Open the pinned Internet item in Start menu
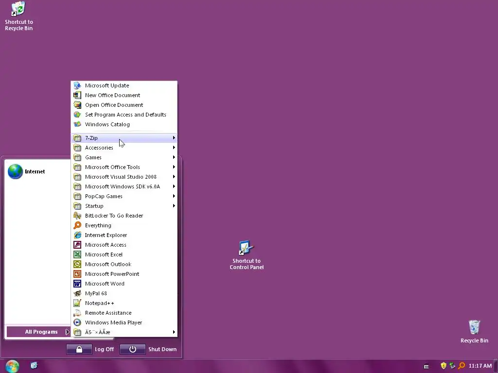498x373 pixels. coord(37,171)
